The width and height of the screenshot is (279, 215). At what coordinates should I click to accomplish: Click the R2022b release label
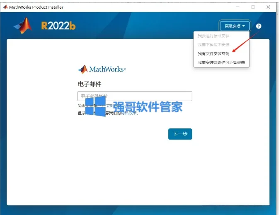point(58,26)
